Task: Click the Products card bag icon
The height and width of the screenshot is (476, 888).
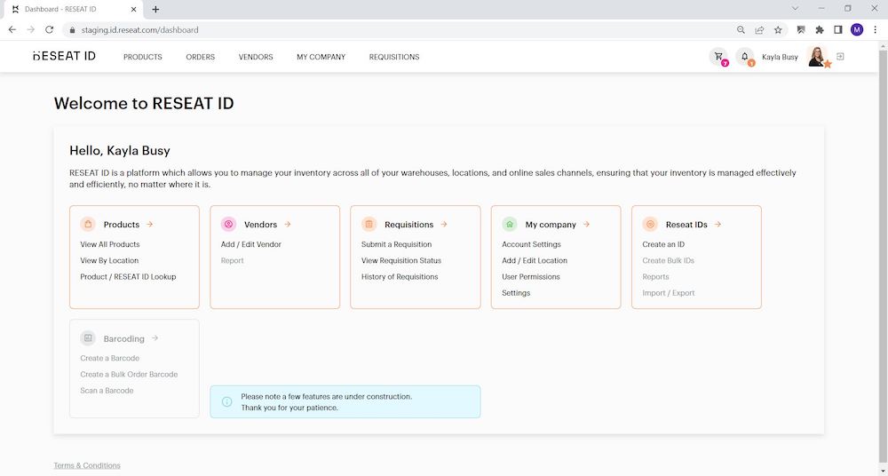Action: tap(88, 224)
